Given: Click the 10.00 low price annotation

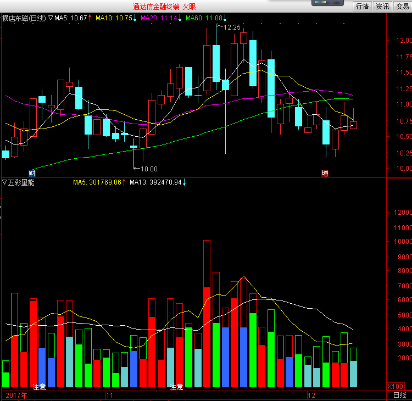Looking at the screenshot, I should (x=149, y=169).
